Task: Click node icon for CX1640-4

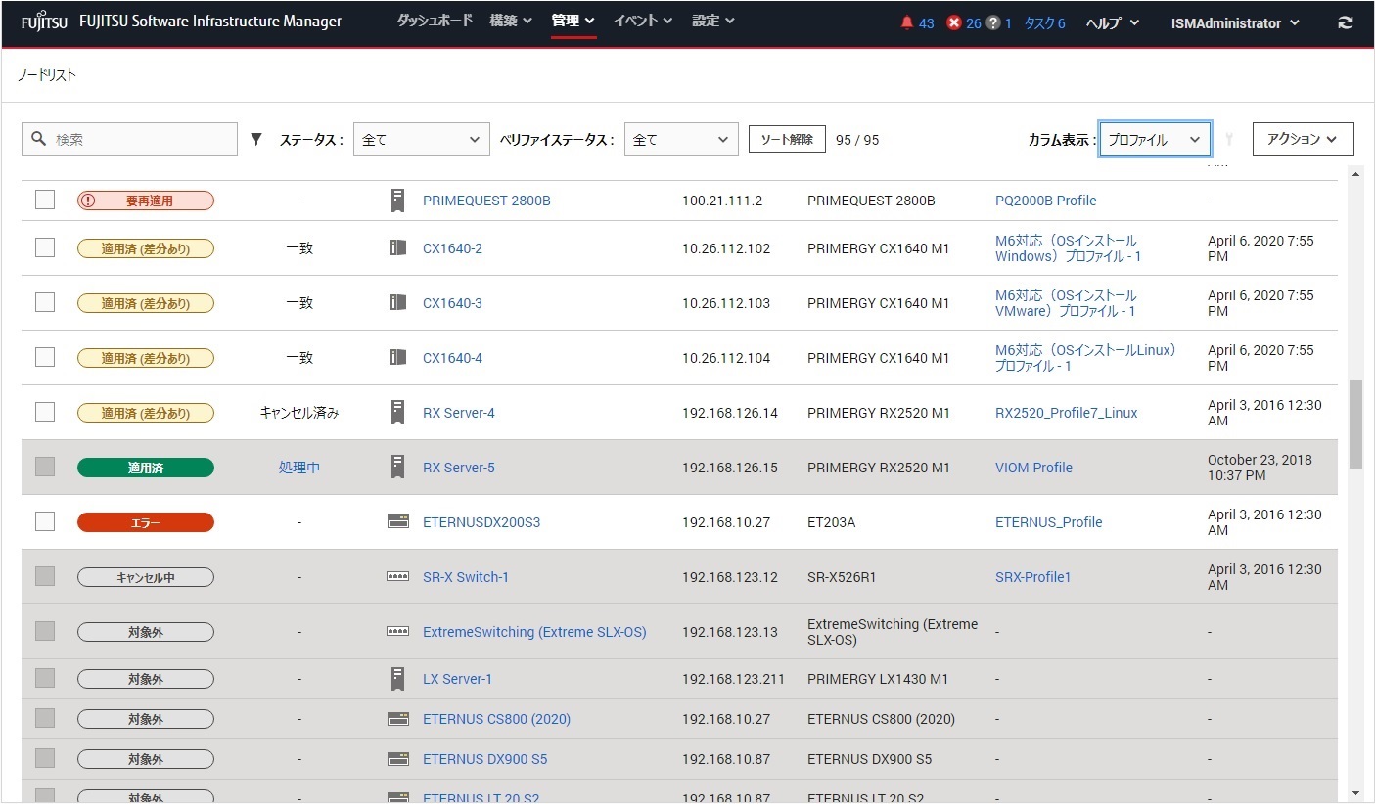Action: pyautogui.click(x=397, y=358)
